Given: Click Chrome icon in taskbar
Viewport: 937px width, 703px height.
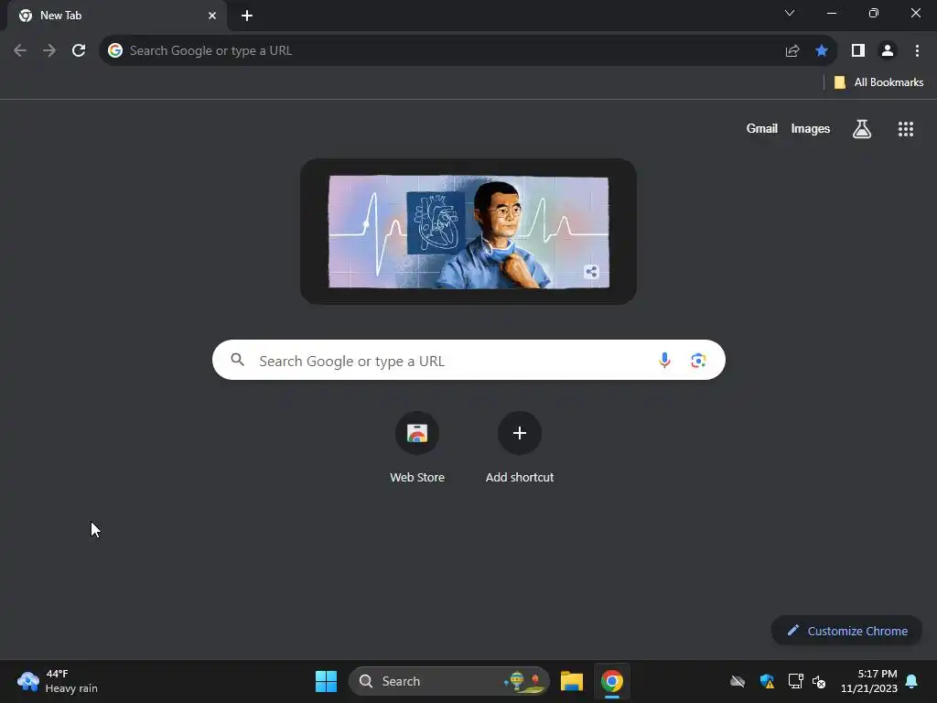Looking at the screenshot, I should pyautogui.click(x=611, y=681).
